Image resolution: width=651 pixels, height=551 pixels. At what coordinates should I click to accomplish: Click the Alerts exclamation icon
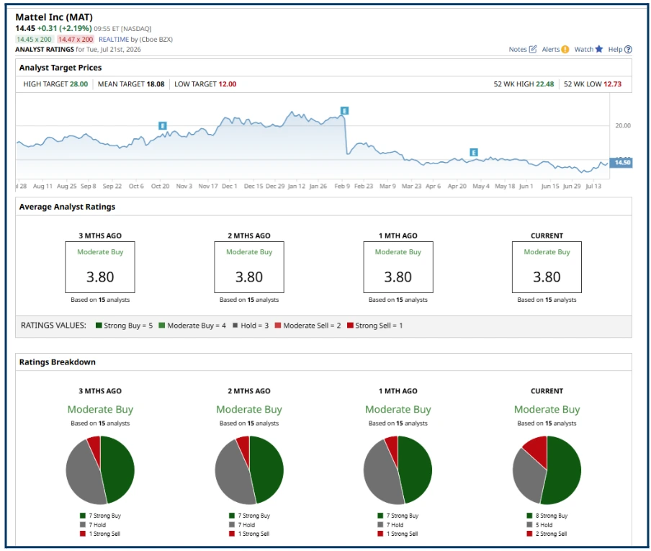coord(565,50)
